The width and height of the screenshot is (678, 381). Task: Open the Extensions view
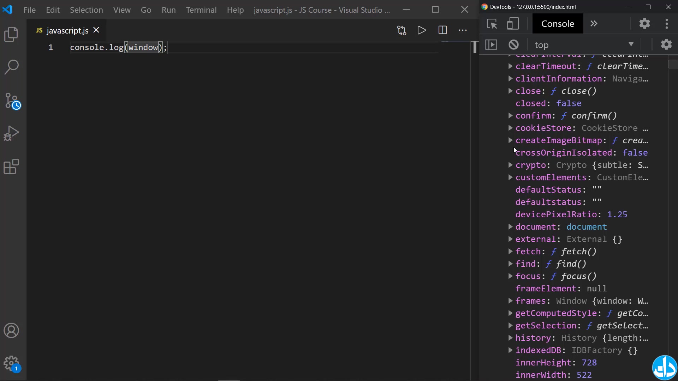click(11, 167)
